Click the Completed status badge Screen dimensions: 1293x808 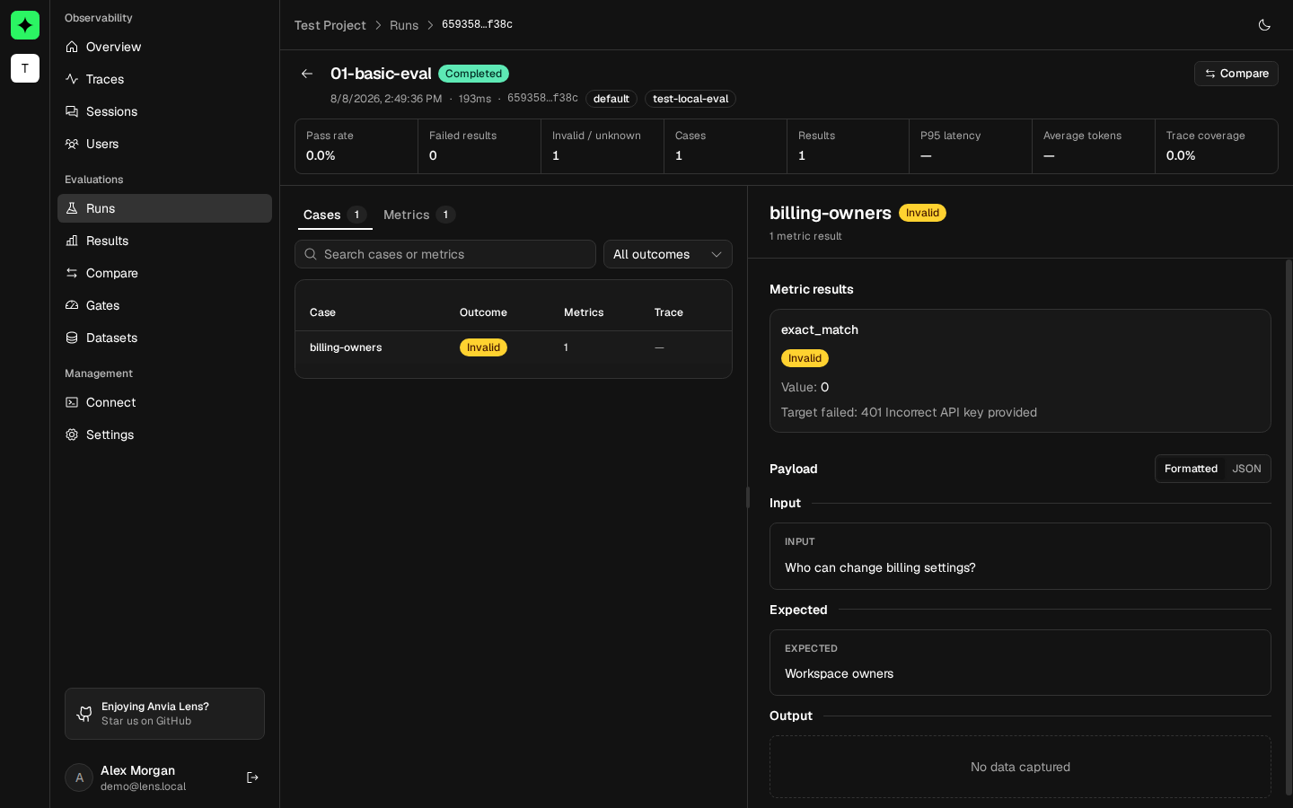pos(473,74)
